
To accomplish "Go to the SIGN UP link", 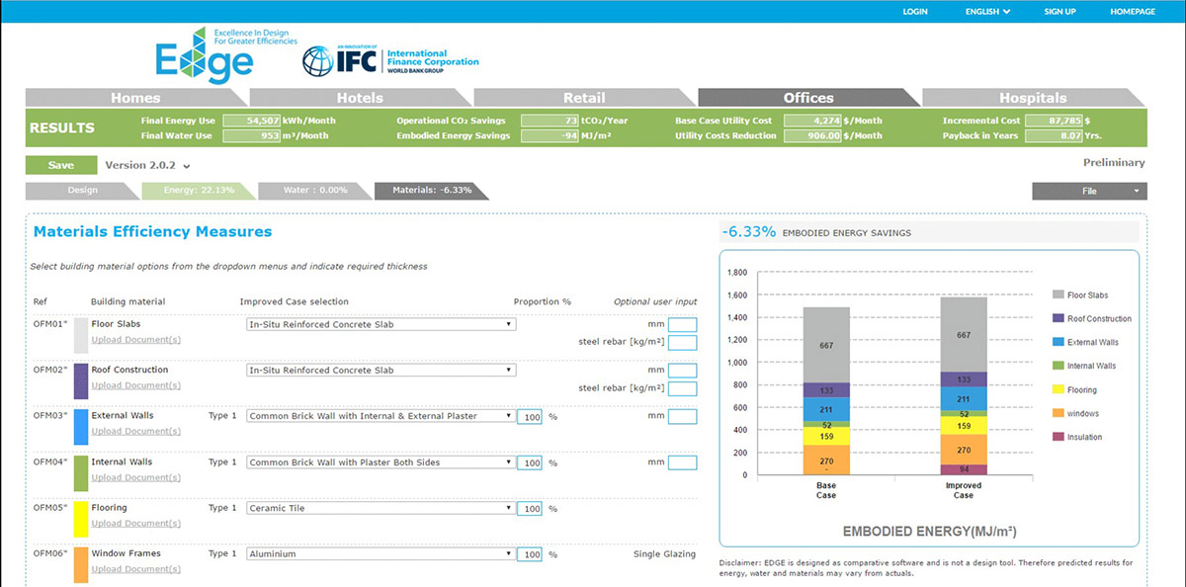I will [1059, 12].
